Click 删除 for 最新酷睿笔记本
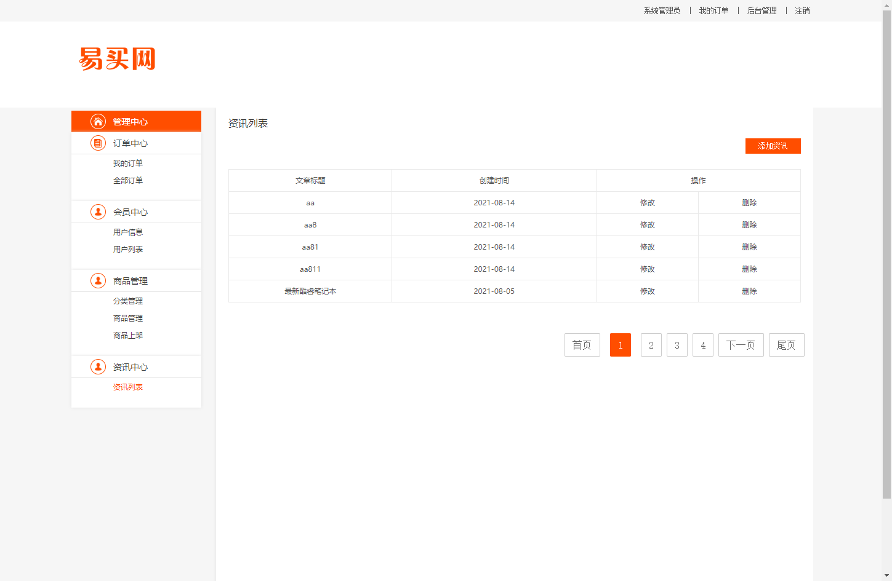 pyautogui.click(x=749, y=291)
